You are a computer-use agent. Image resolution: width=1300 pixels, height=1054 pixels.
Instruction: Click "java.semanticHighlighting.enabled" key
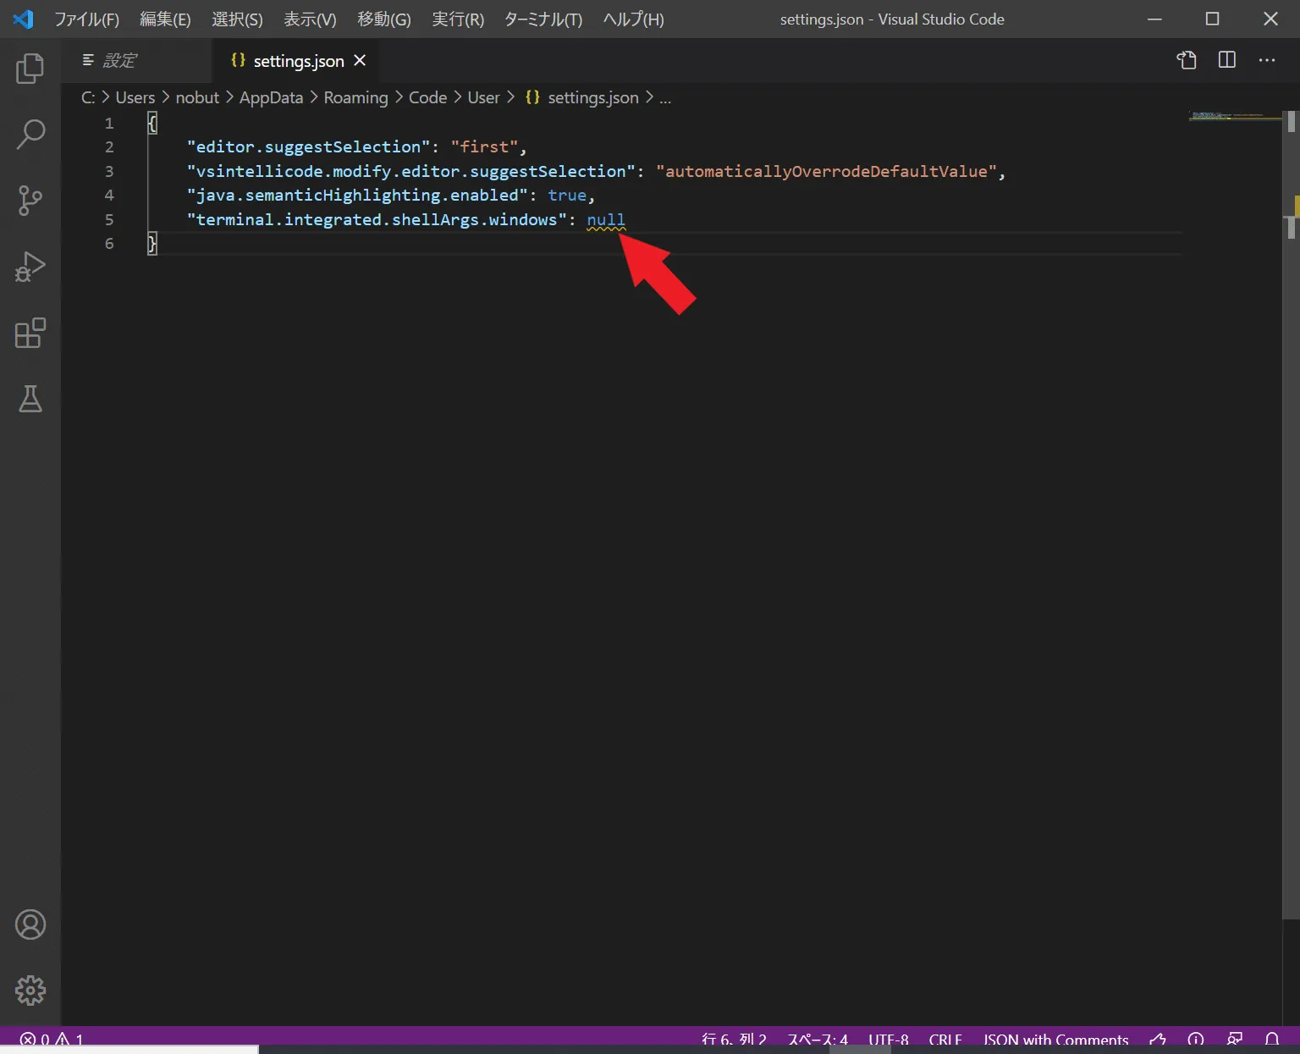[x=357, y=195]
